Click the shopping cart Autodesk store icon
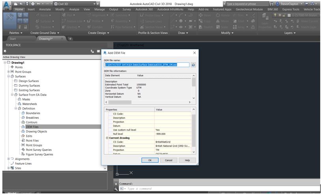 coord(306,4)
